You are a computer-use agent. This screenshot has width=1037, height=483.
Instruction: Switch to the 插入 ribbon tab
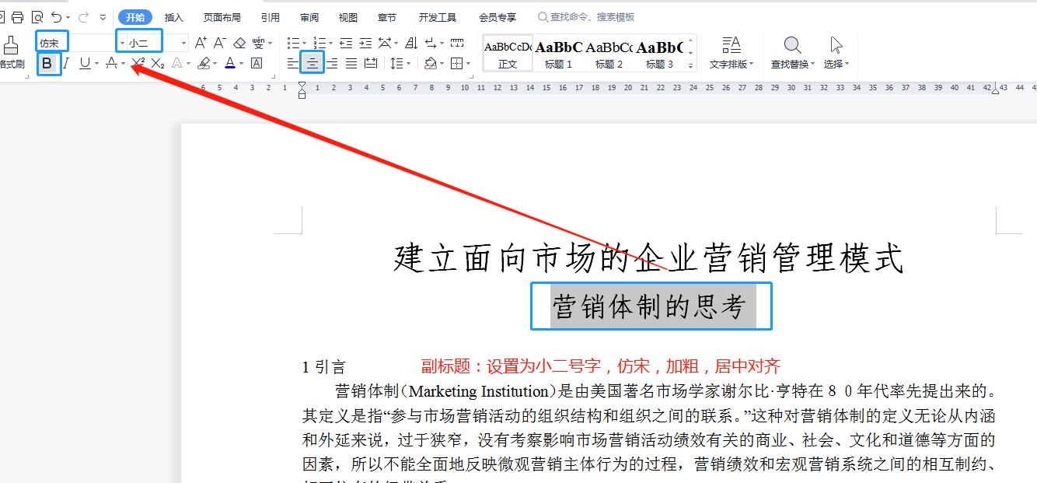173,16
